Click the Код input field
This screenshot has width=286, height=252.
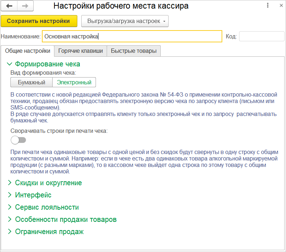262,36
